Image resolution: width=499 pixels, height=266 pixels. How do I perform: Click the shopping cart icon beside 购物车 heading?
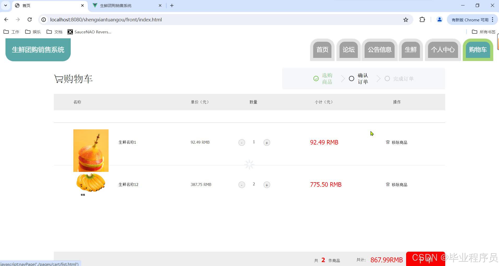58,79
